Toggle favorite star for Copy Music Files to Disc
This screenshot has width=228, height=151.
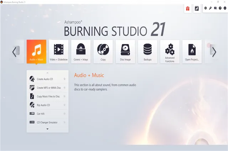[x=64, y=96]
